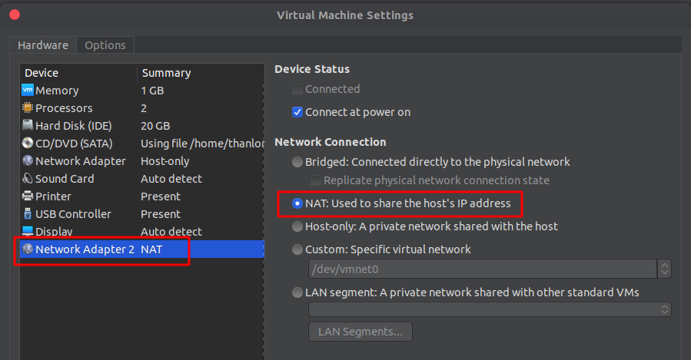Select Bridged network connection option

[x=297, y=162]
